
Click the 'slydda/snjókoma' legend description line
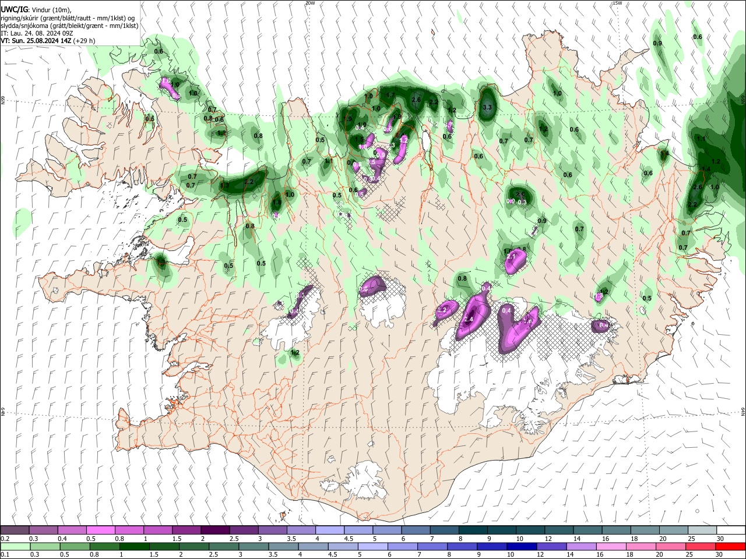point(69,26)
